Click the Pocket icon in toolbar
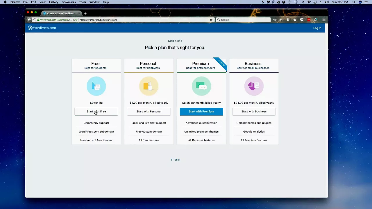Image resolution: width=372 pixels, height=209 pixels. coord(302,20)
